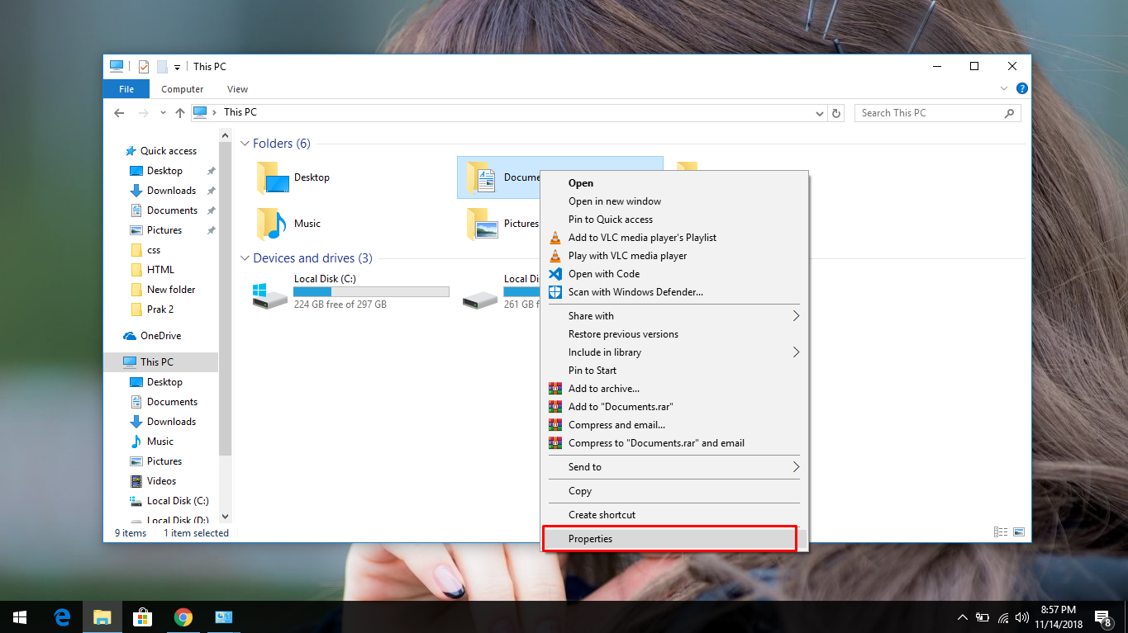The image size is (1128, 633).
Task: Click the magnifier icon in the Search This PC box
Action: click(1010, 113)
